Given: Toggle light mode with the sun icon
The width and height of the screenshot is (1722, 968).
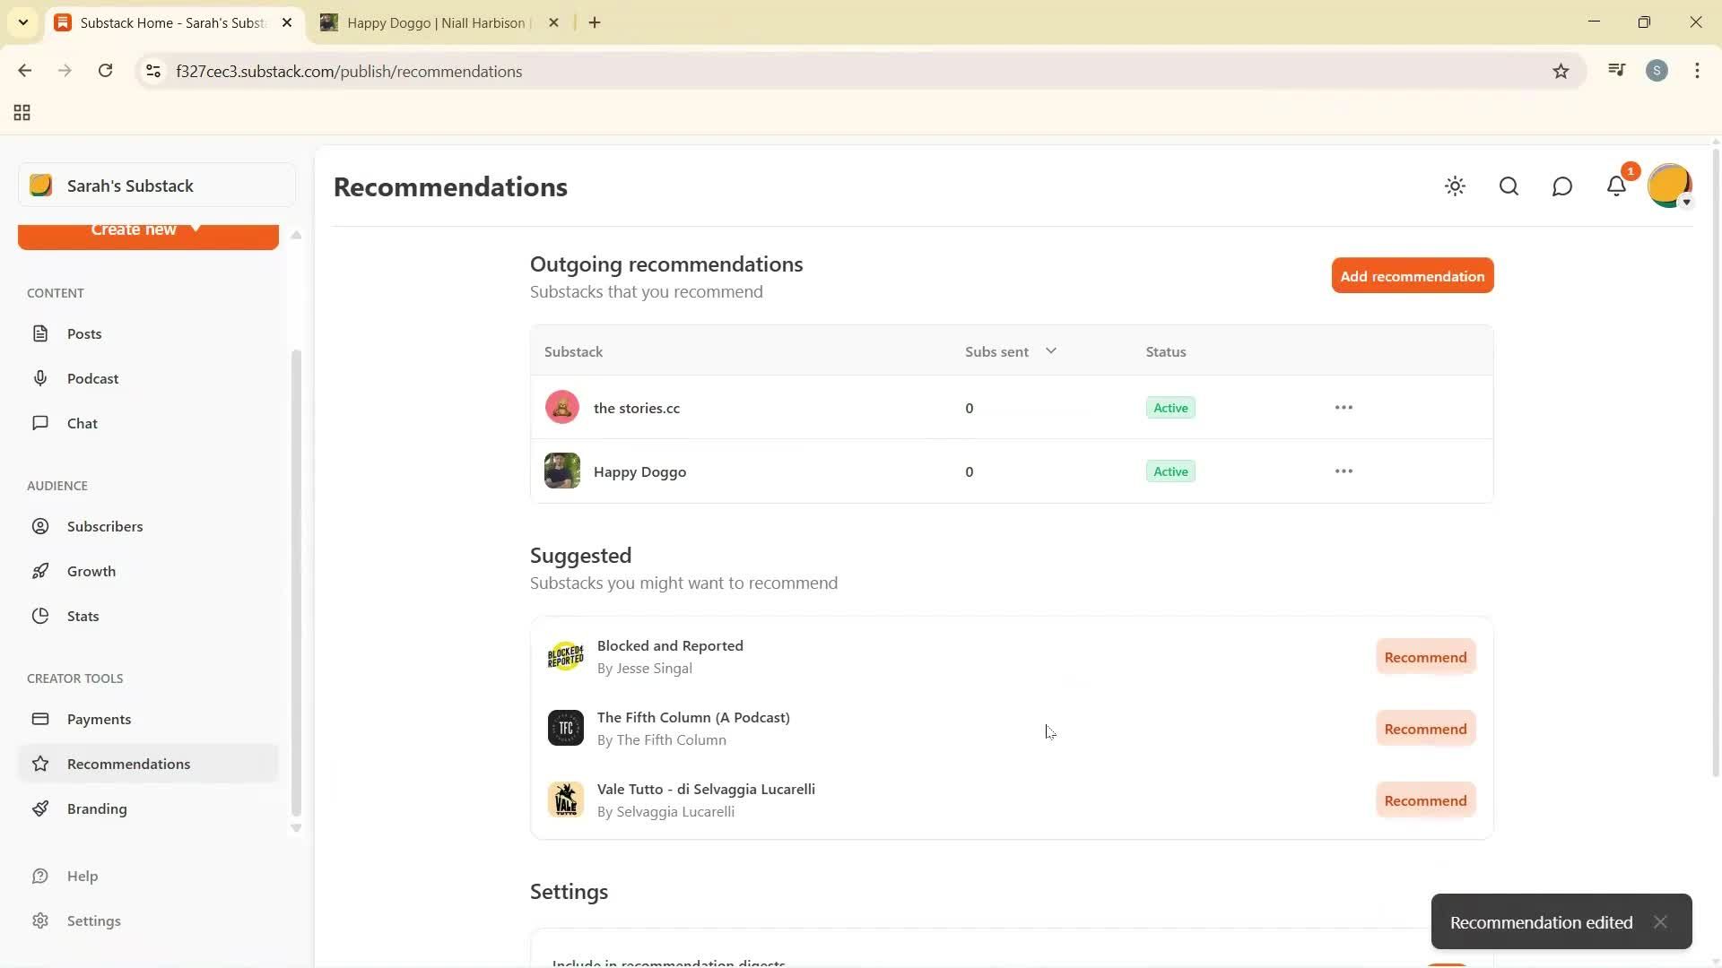Looking at the screenshot, I should [x=1455, y=186].
